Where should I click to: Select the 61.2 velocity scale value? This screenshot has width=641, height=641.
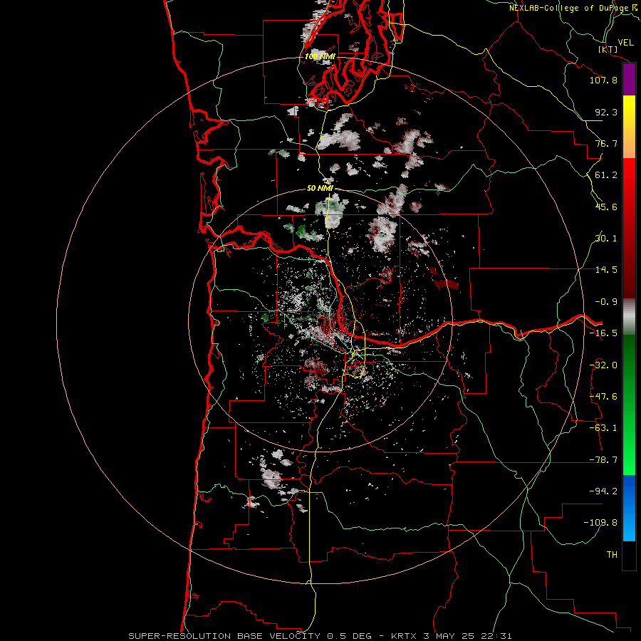(606, 175)
